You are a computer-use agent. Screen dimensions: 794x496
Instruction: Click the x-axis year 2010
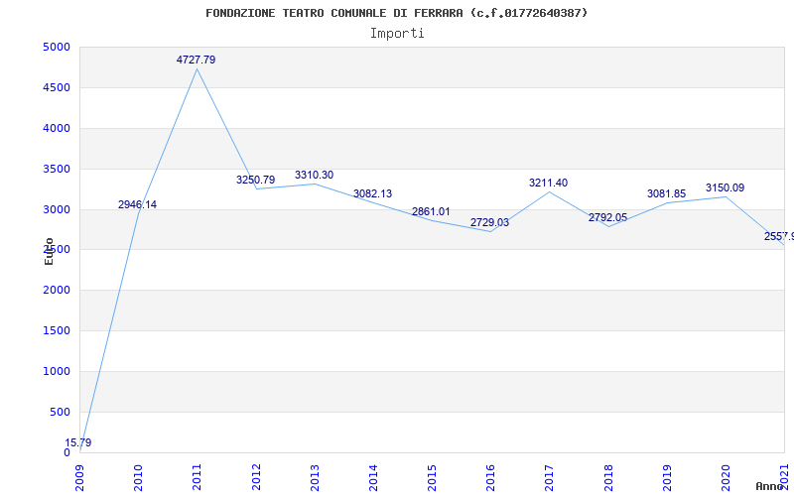[138, 477]
